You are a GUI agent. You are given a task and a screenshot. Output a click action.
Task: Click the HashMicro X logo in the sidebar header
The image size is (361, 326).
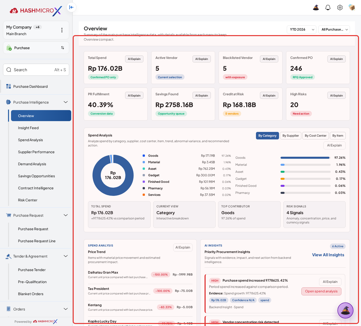[x=36, y=11]
